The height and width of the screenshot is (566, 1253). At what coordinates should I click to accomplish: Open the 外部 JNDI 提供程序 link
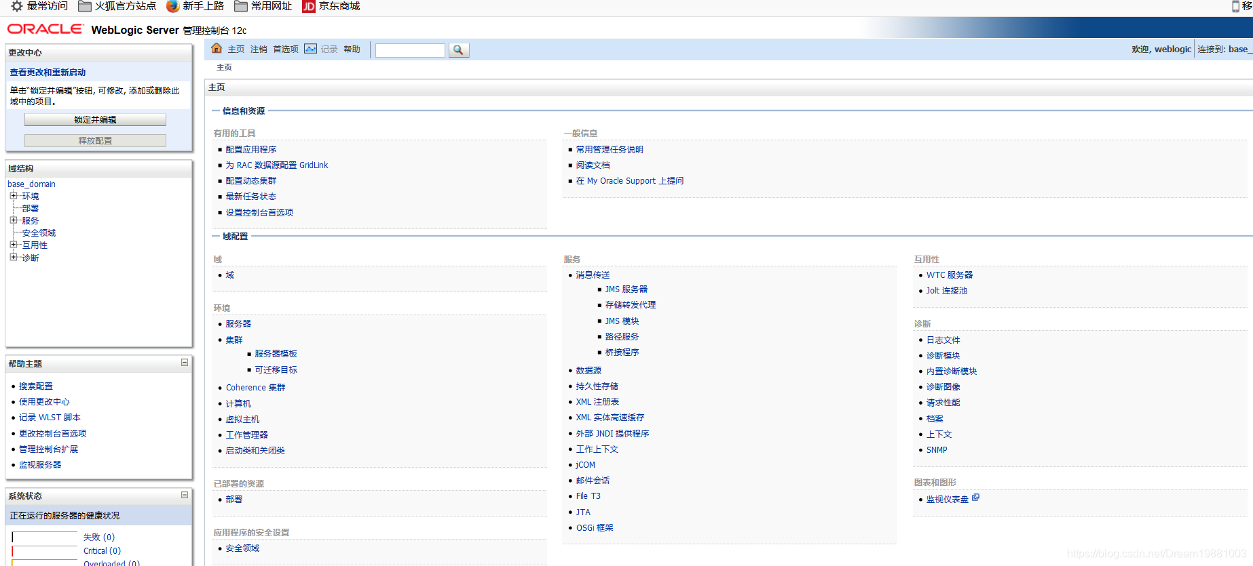[x=612, y=433]
